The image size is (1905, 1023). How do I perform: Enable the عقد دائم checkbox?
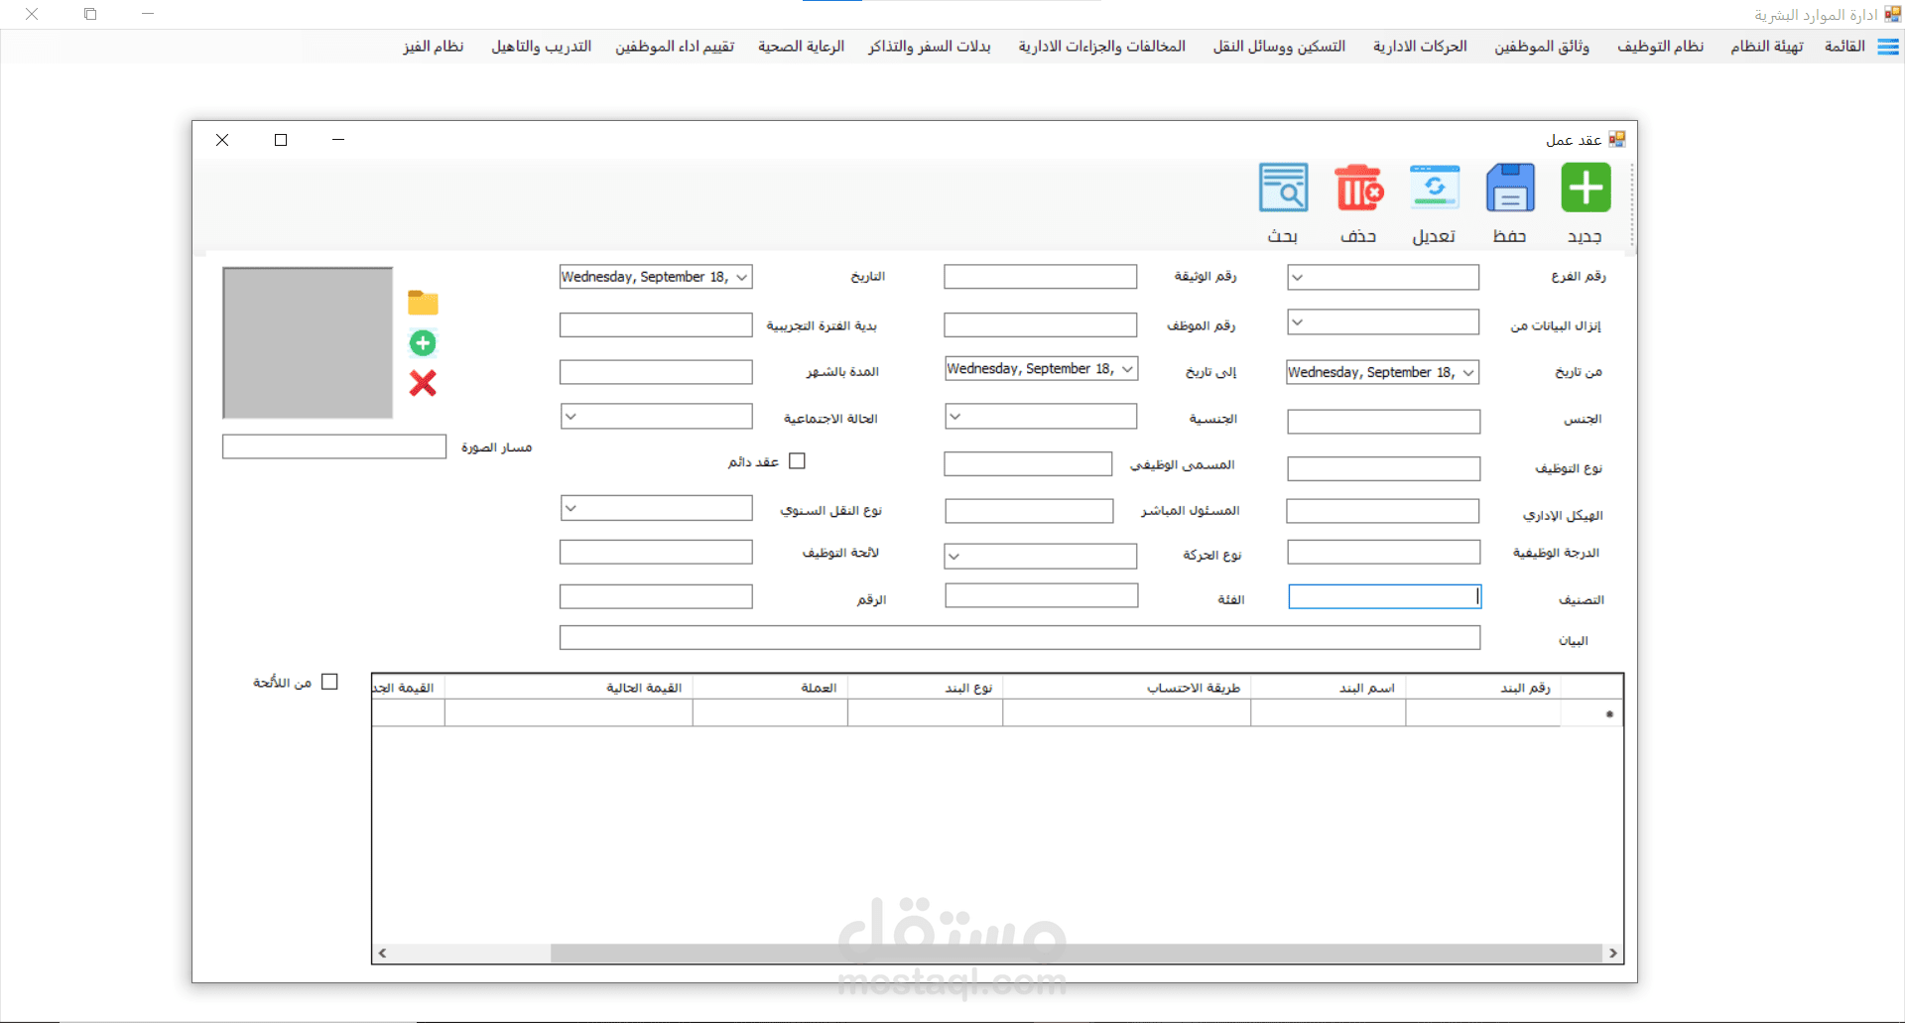tap(798, 460)
